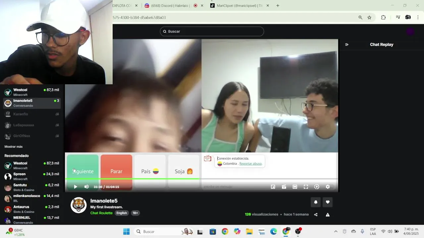Open Antaurus recommended channel
This screenshot has height=238, width=424.
tap(32, 209)
